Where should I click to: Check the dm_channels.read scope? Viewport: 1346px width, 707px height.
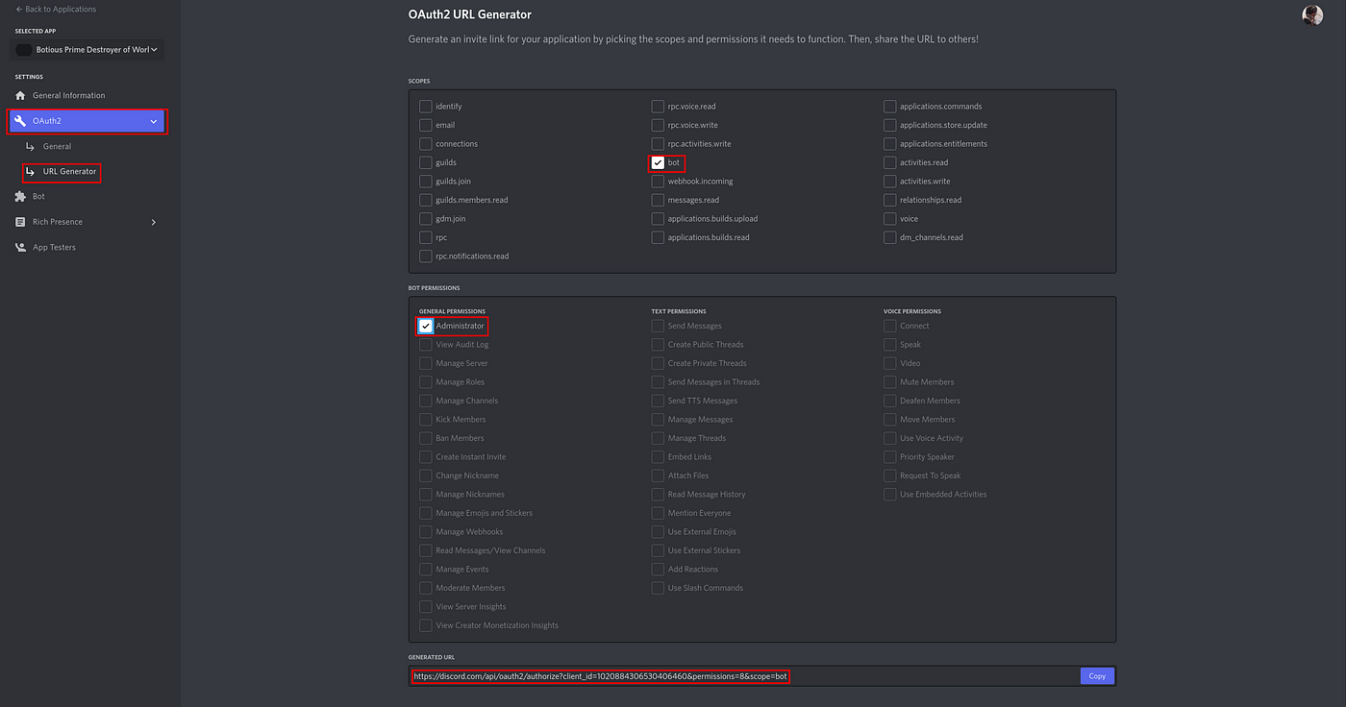click(x=890, y=237)
